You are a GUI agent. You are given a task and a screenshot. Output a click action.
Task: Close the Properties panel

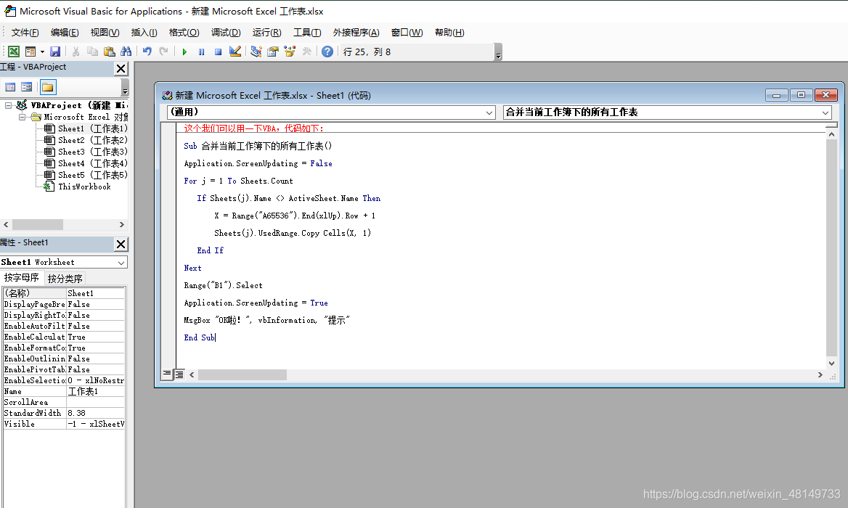click(x=121, y=245)
